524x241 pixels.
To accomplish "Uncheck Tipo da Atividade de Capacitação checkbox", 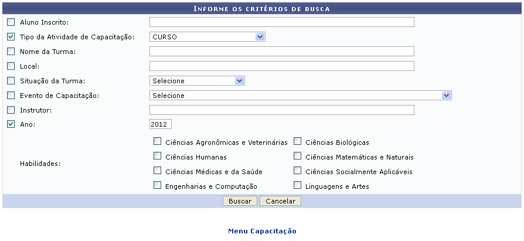I will [x=11, y=37].
